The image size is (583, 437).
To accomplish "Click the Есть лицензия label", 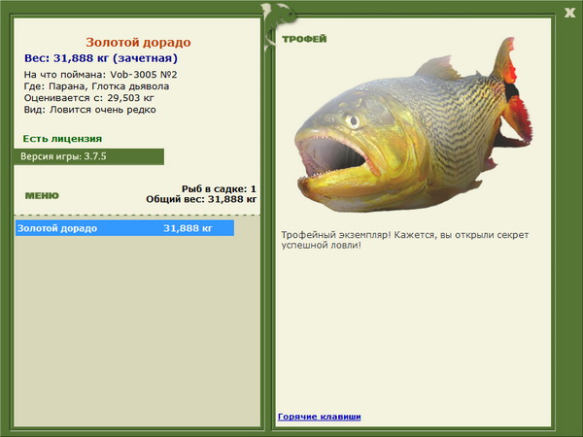I will point(62,139).
